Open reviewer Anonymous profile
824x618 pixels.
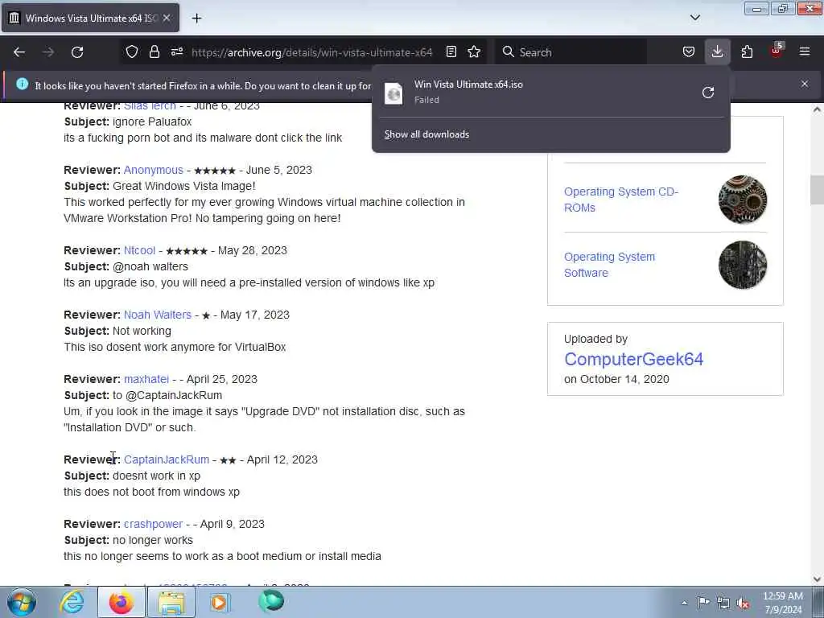154,171
